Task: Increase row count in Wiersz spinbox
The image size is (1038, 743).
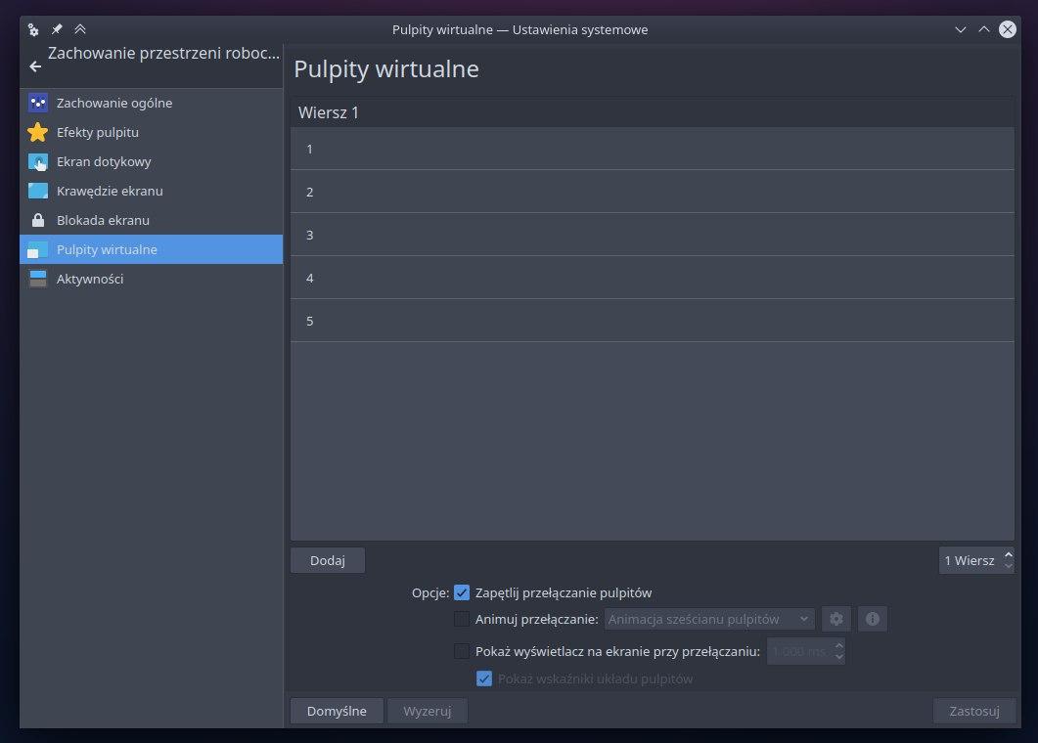Action: click(x=1009, y=555)
